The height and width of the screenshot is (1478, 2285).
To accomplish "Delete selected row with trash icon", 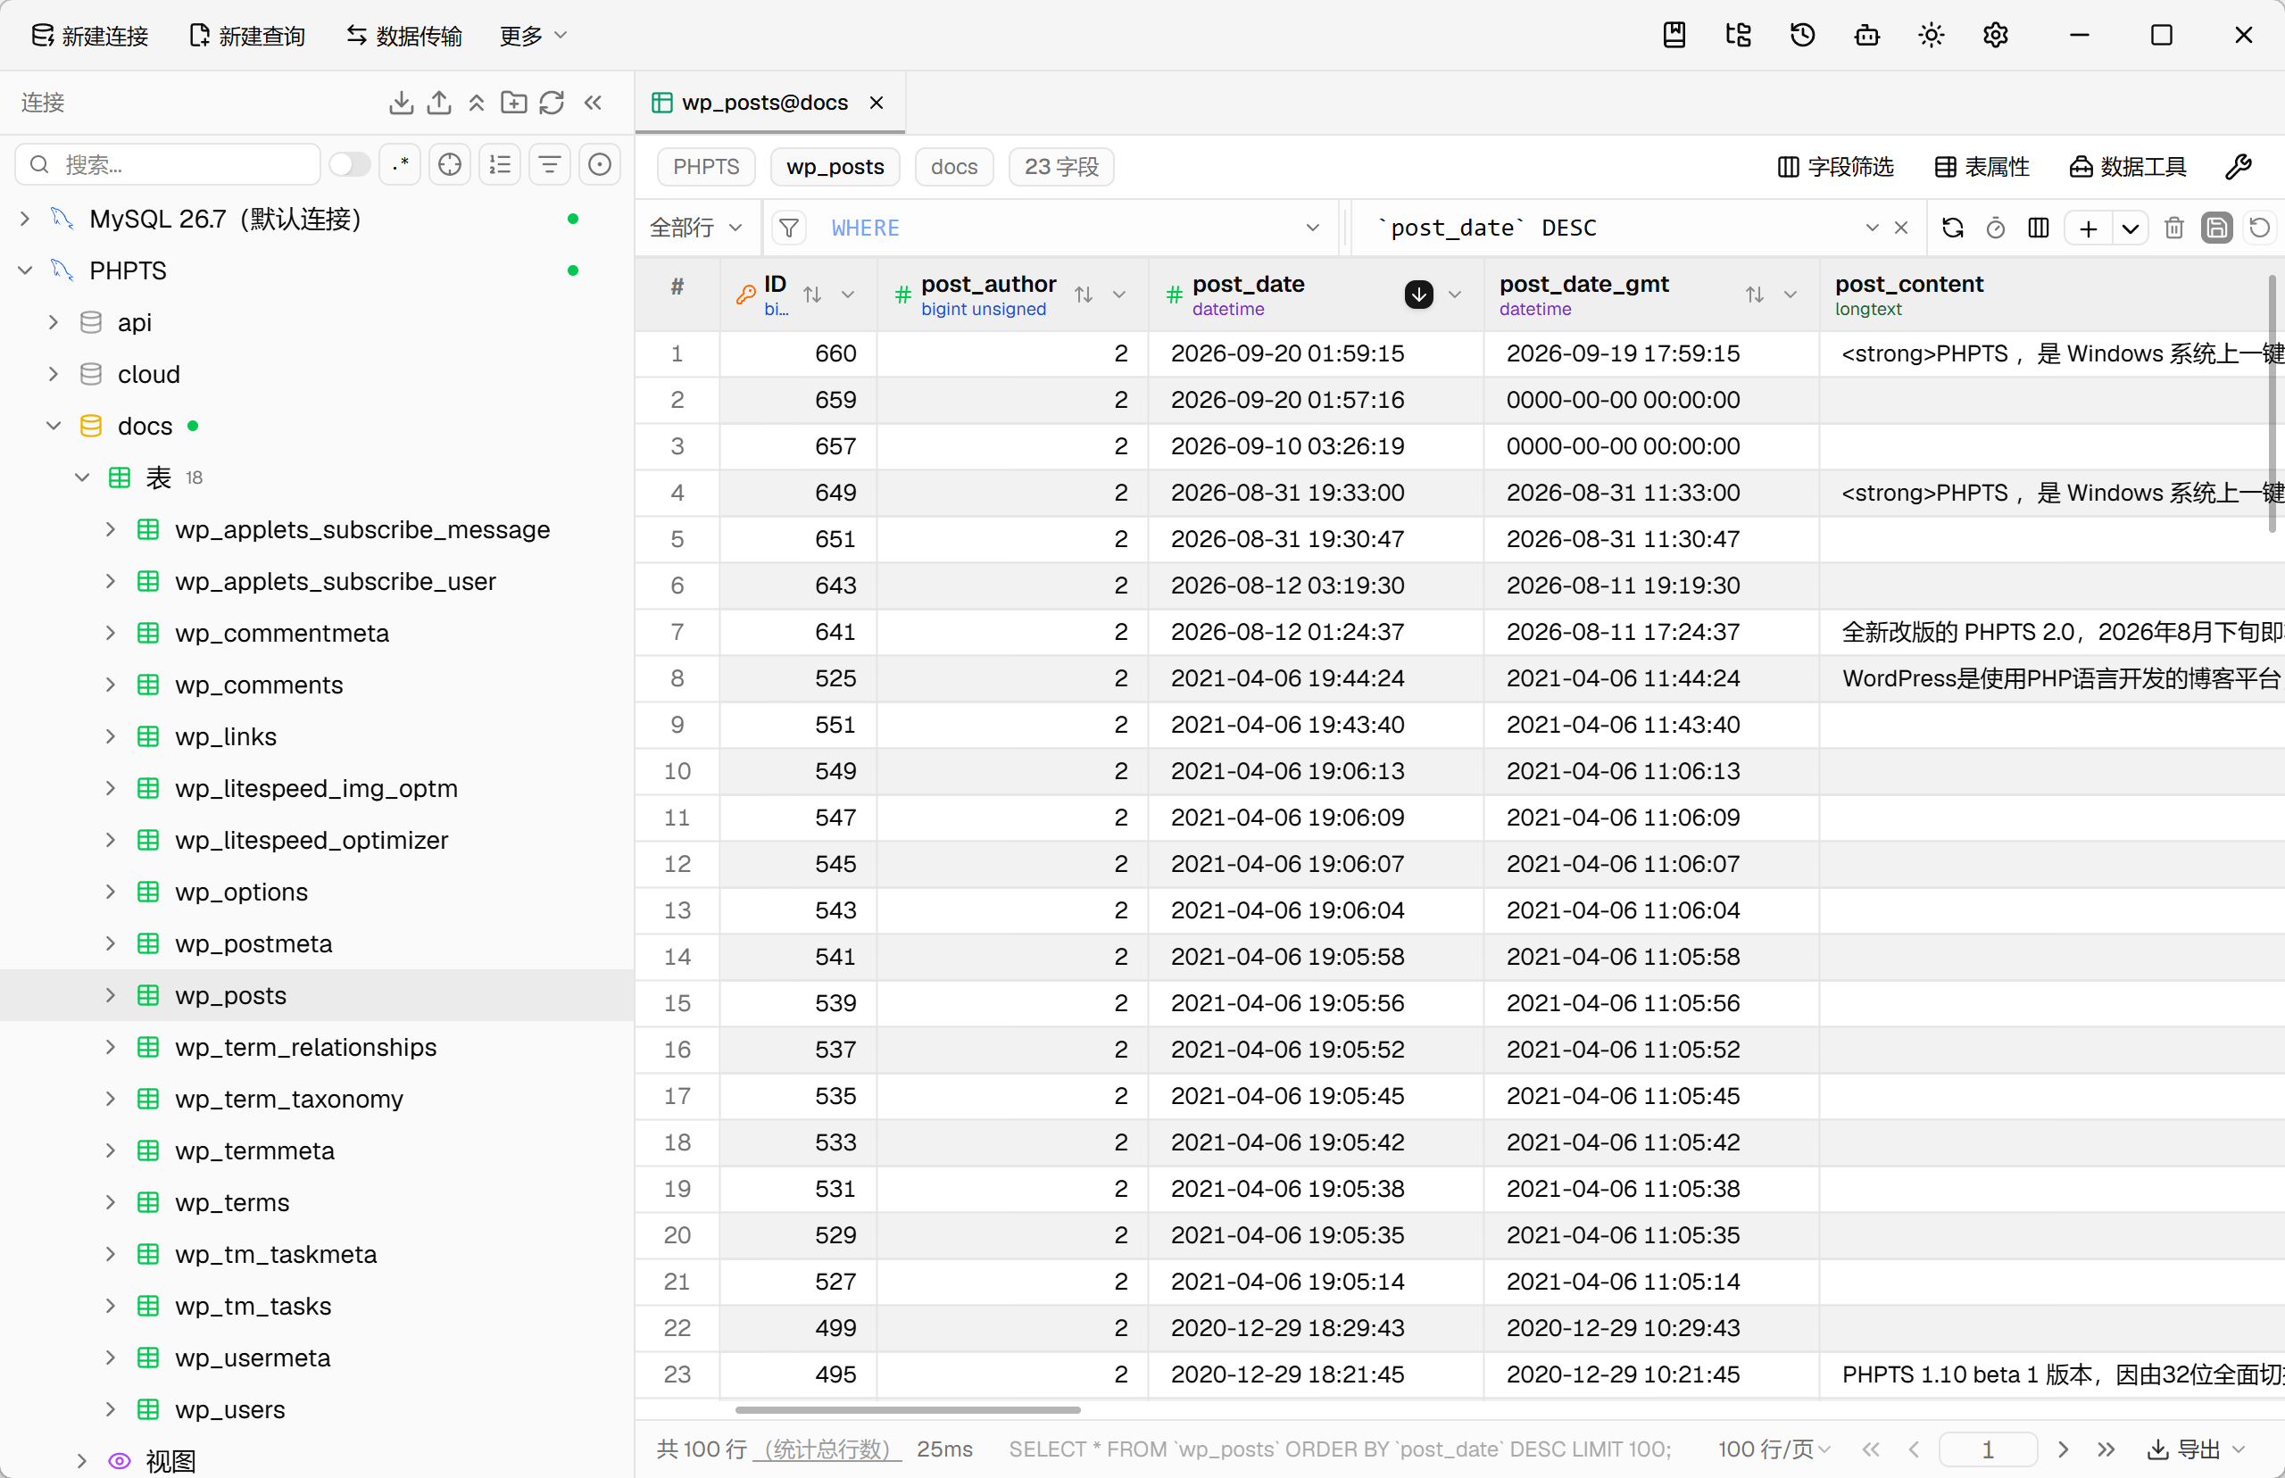I will [2173, 228].
